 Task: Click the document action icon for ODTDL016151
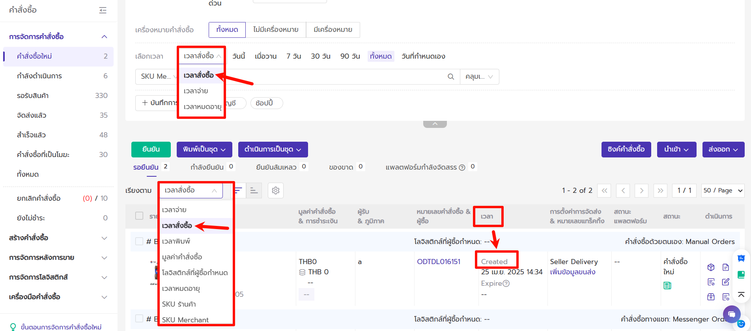pos(726,267)
